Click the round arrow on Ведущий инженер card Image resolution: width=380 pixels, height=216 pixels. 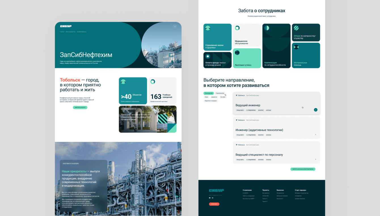point(316,110)
